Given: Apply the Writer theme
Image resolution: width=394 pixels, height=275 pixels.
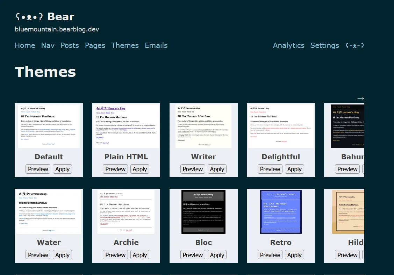Looking at the screenshot, I should [x=217, y=169].
